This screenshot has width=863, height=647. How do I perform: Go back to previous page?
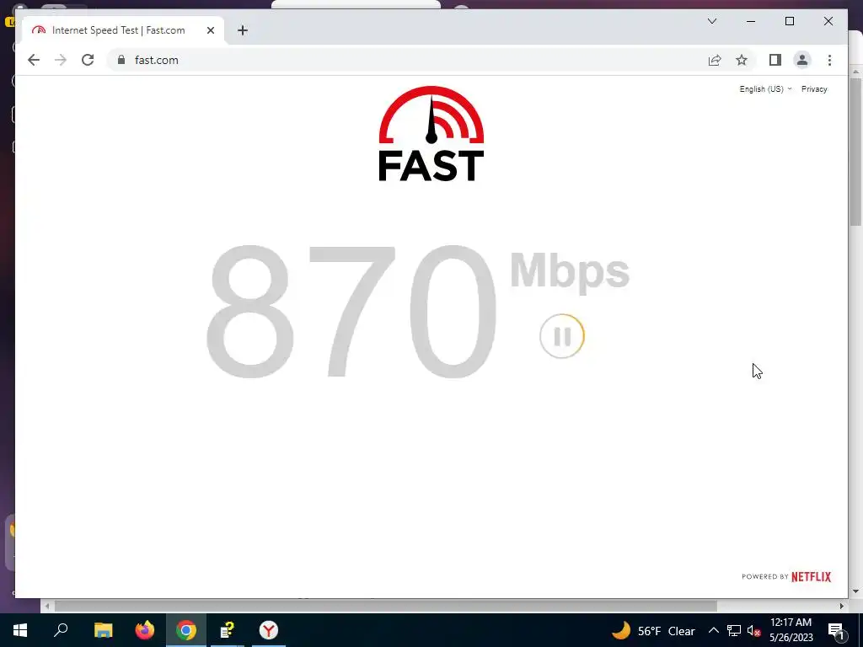point(34,60)
